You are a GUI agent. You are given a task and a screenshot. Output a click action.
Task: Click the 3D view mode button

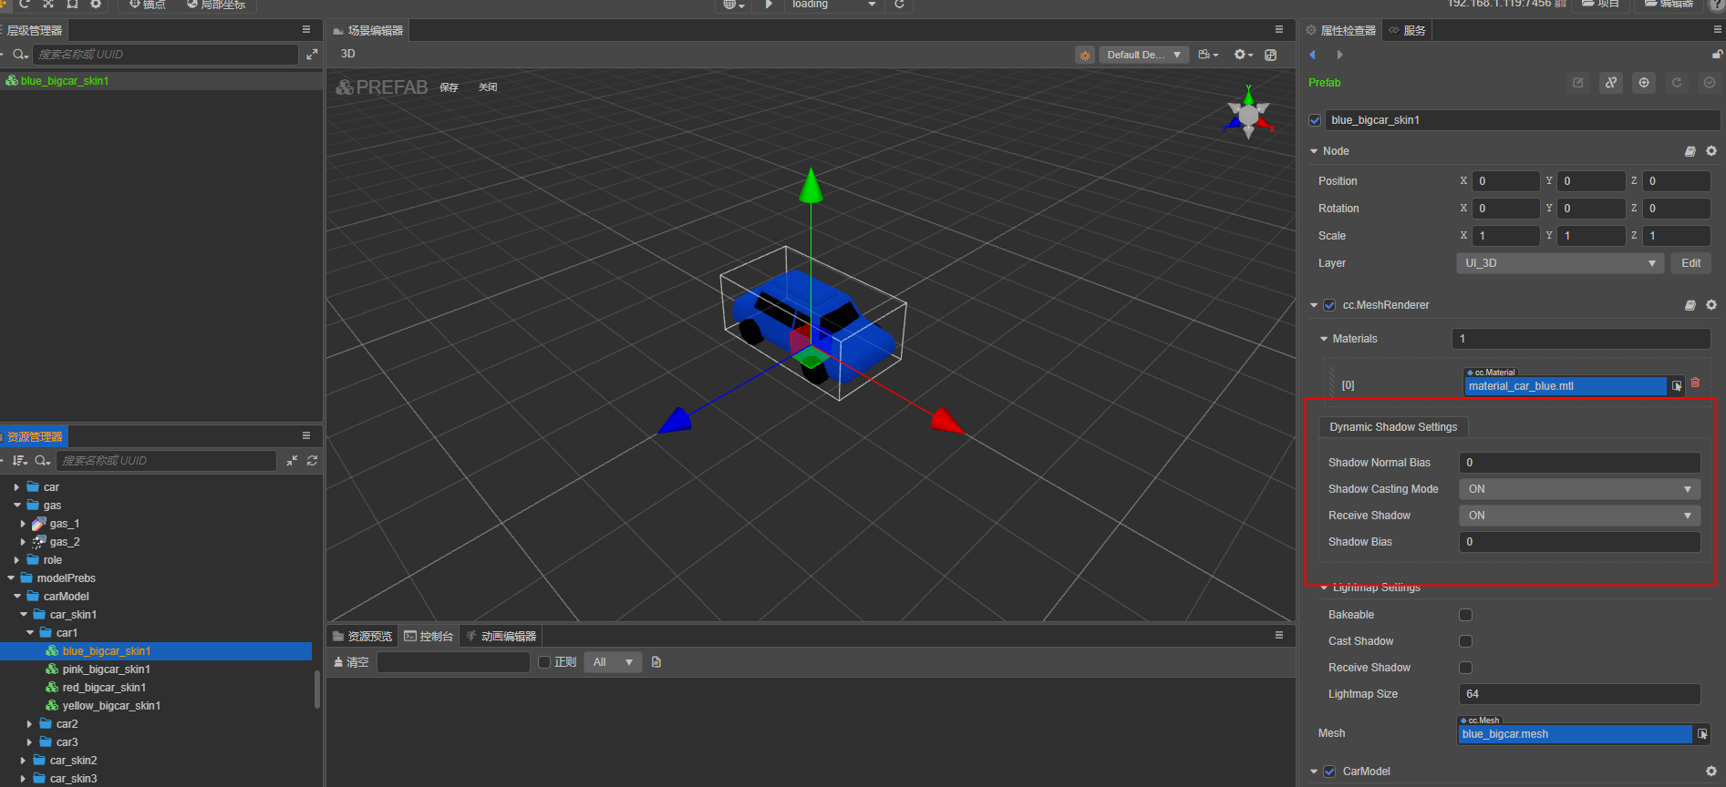point(348,54)
